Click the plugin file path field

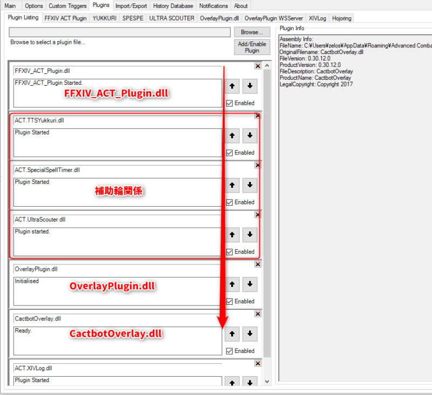pyautogui.click(x=119, y=32)
